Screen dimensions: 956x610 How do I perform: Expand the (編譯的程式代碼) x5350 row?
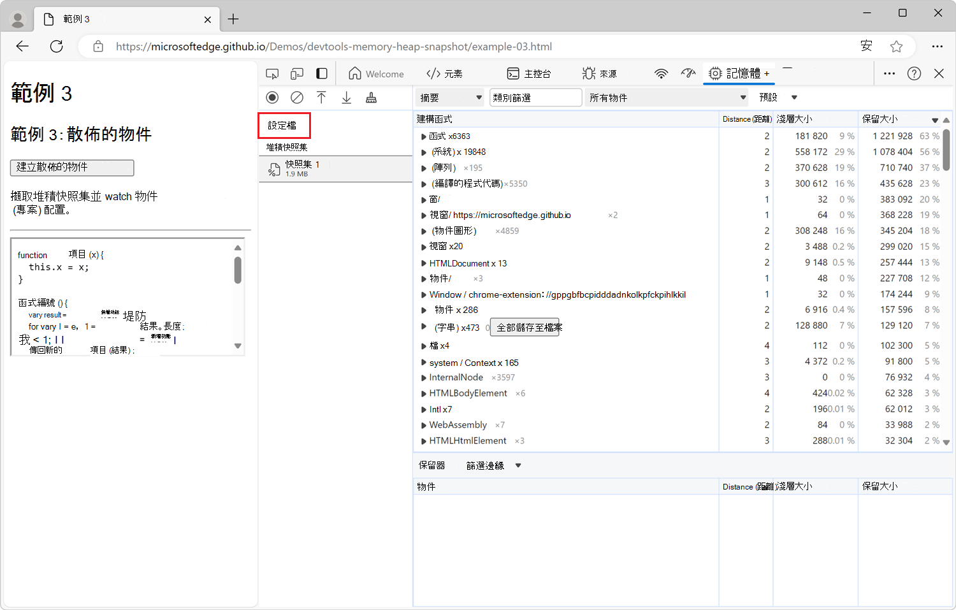(424, 184)
